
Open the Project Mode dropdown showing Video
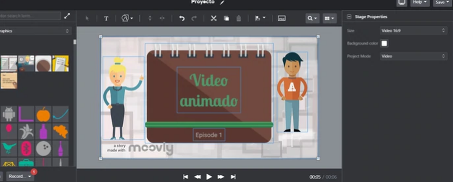tap(414, 56)
